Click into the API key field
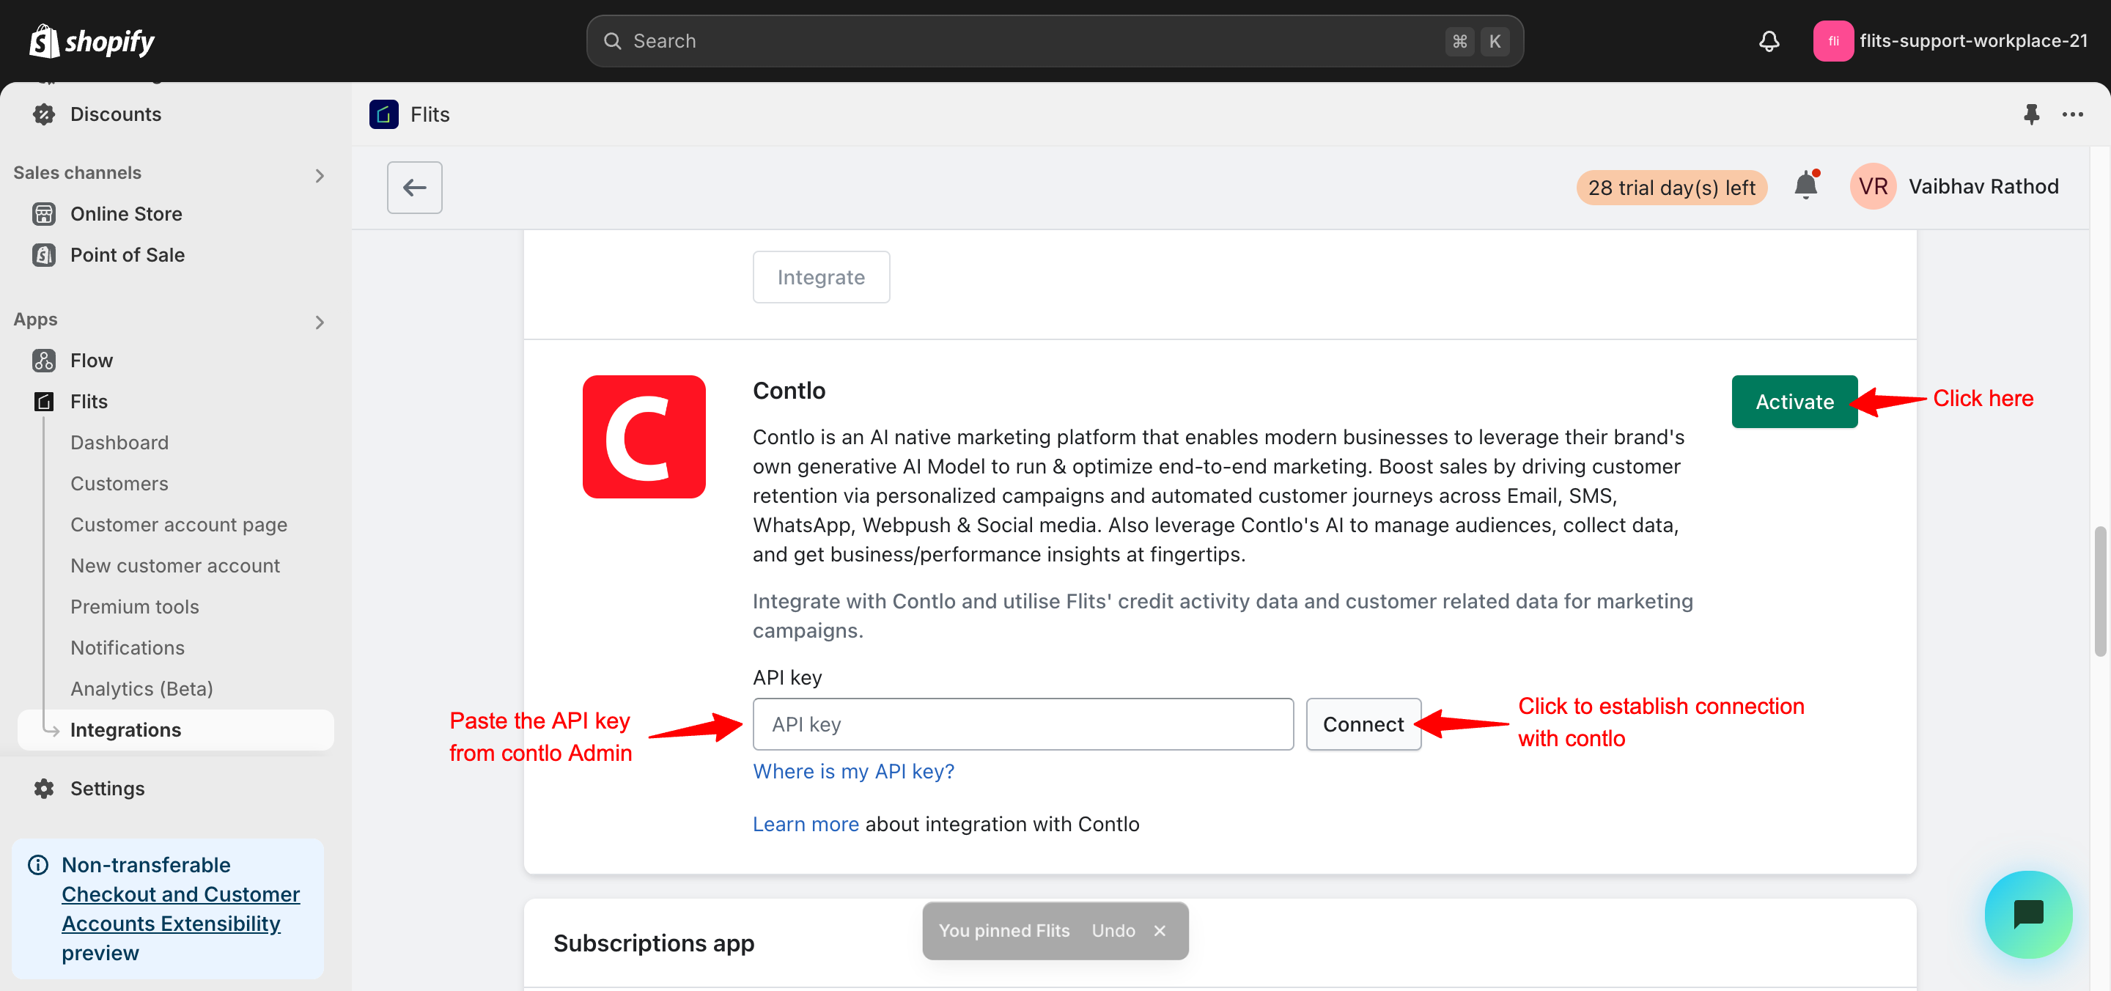Screen dimensions: 2111x991 click(1022, 723)
